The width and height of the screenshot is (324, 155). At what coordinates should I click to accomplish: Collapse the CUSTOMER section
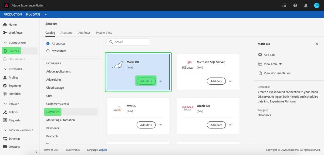pos(5,69)
